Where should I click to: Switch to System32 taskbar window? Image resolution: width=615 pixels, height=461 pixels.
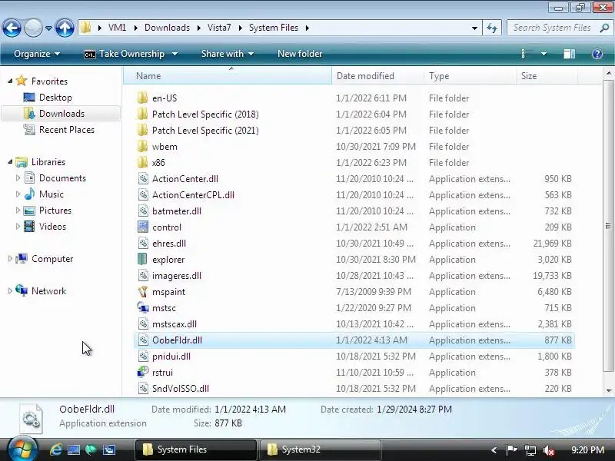[320, 449]
